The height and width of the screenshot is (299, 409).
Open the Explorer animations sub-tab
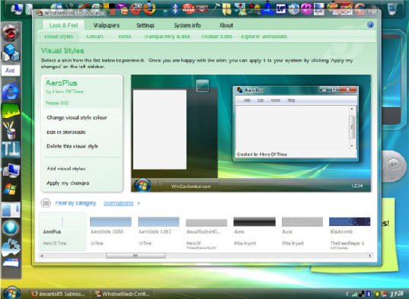[x=264, y=37]
